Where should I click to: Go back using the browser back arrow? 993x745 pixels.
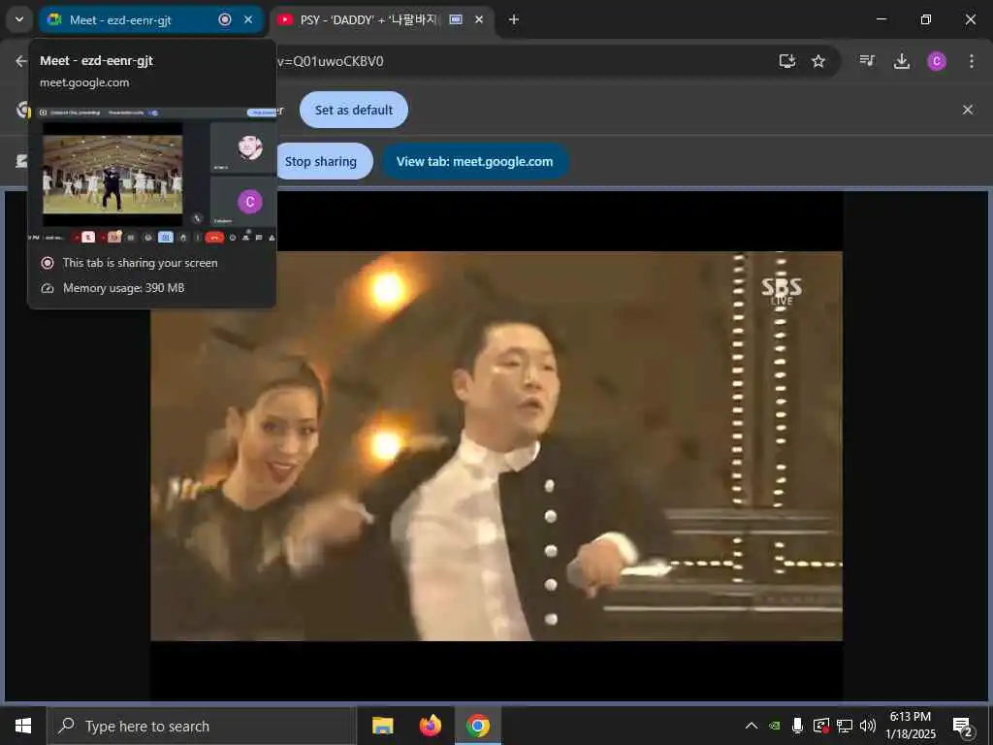(x=21, y=61)
